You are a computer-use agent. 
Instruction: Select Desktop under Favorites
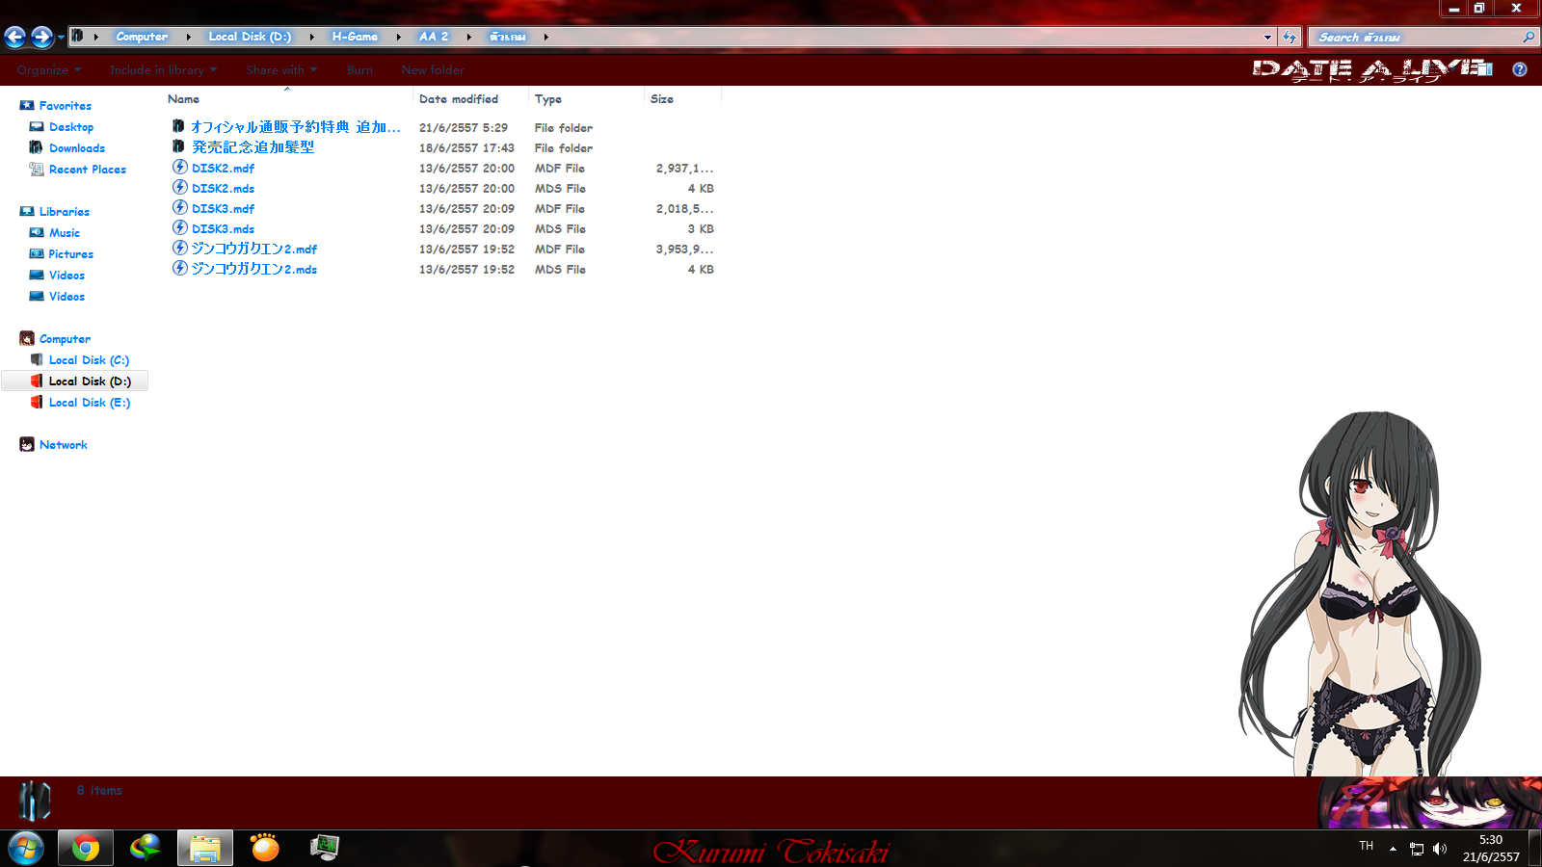click(71, 126)
